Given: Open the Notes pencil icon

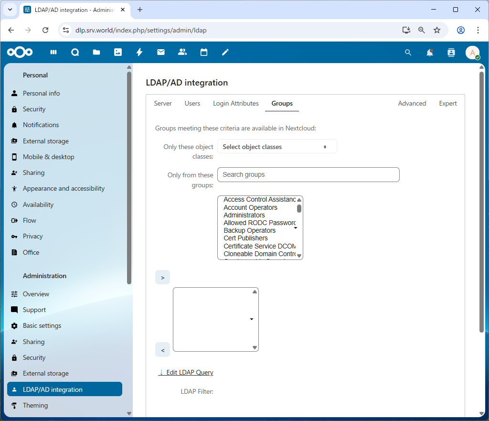Looking at the screenshot, I should point(225,53).
